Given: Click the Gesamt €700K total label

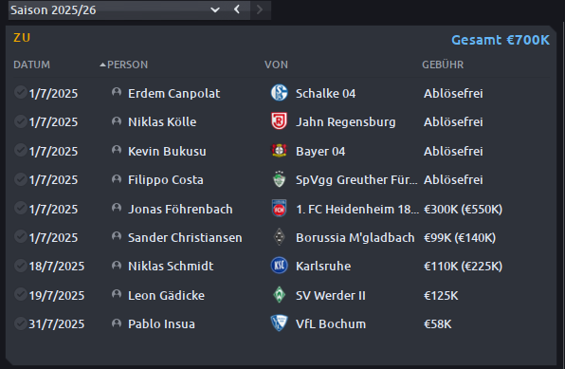Looking at the screenshot, I should tap(501, 40).
